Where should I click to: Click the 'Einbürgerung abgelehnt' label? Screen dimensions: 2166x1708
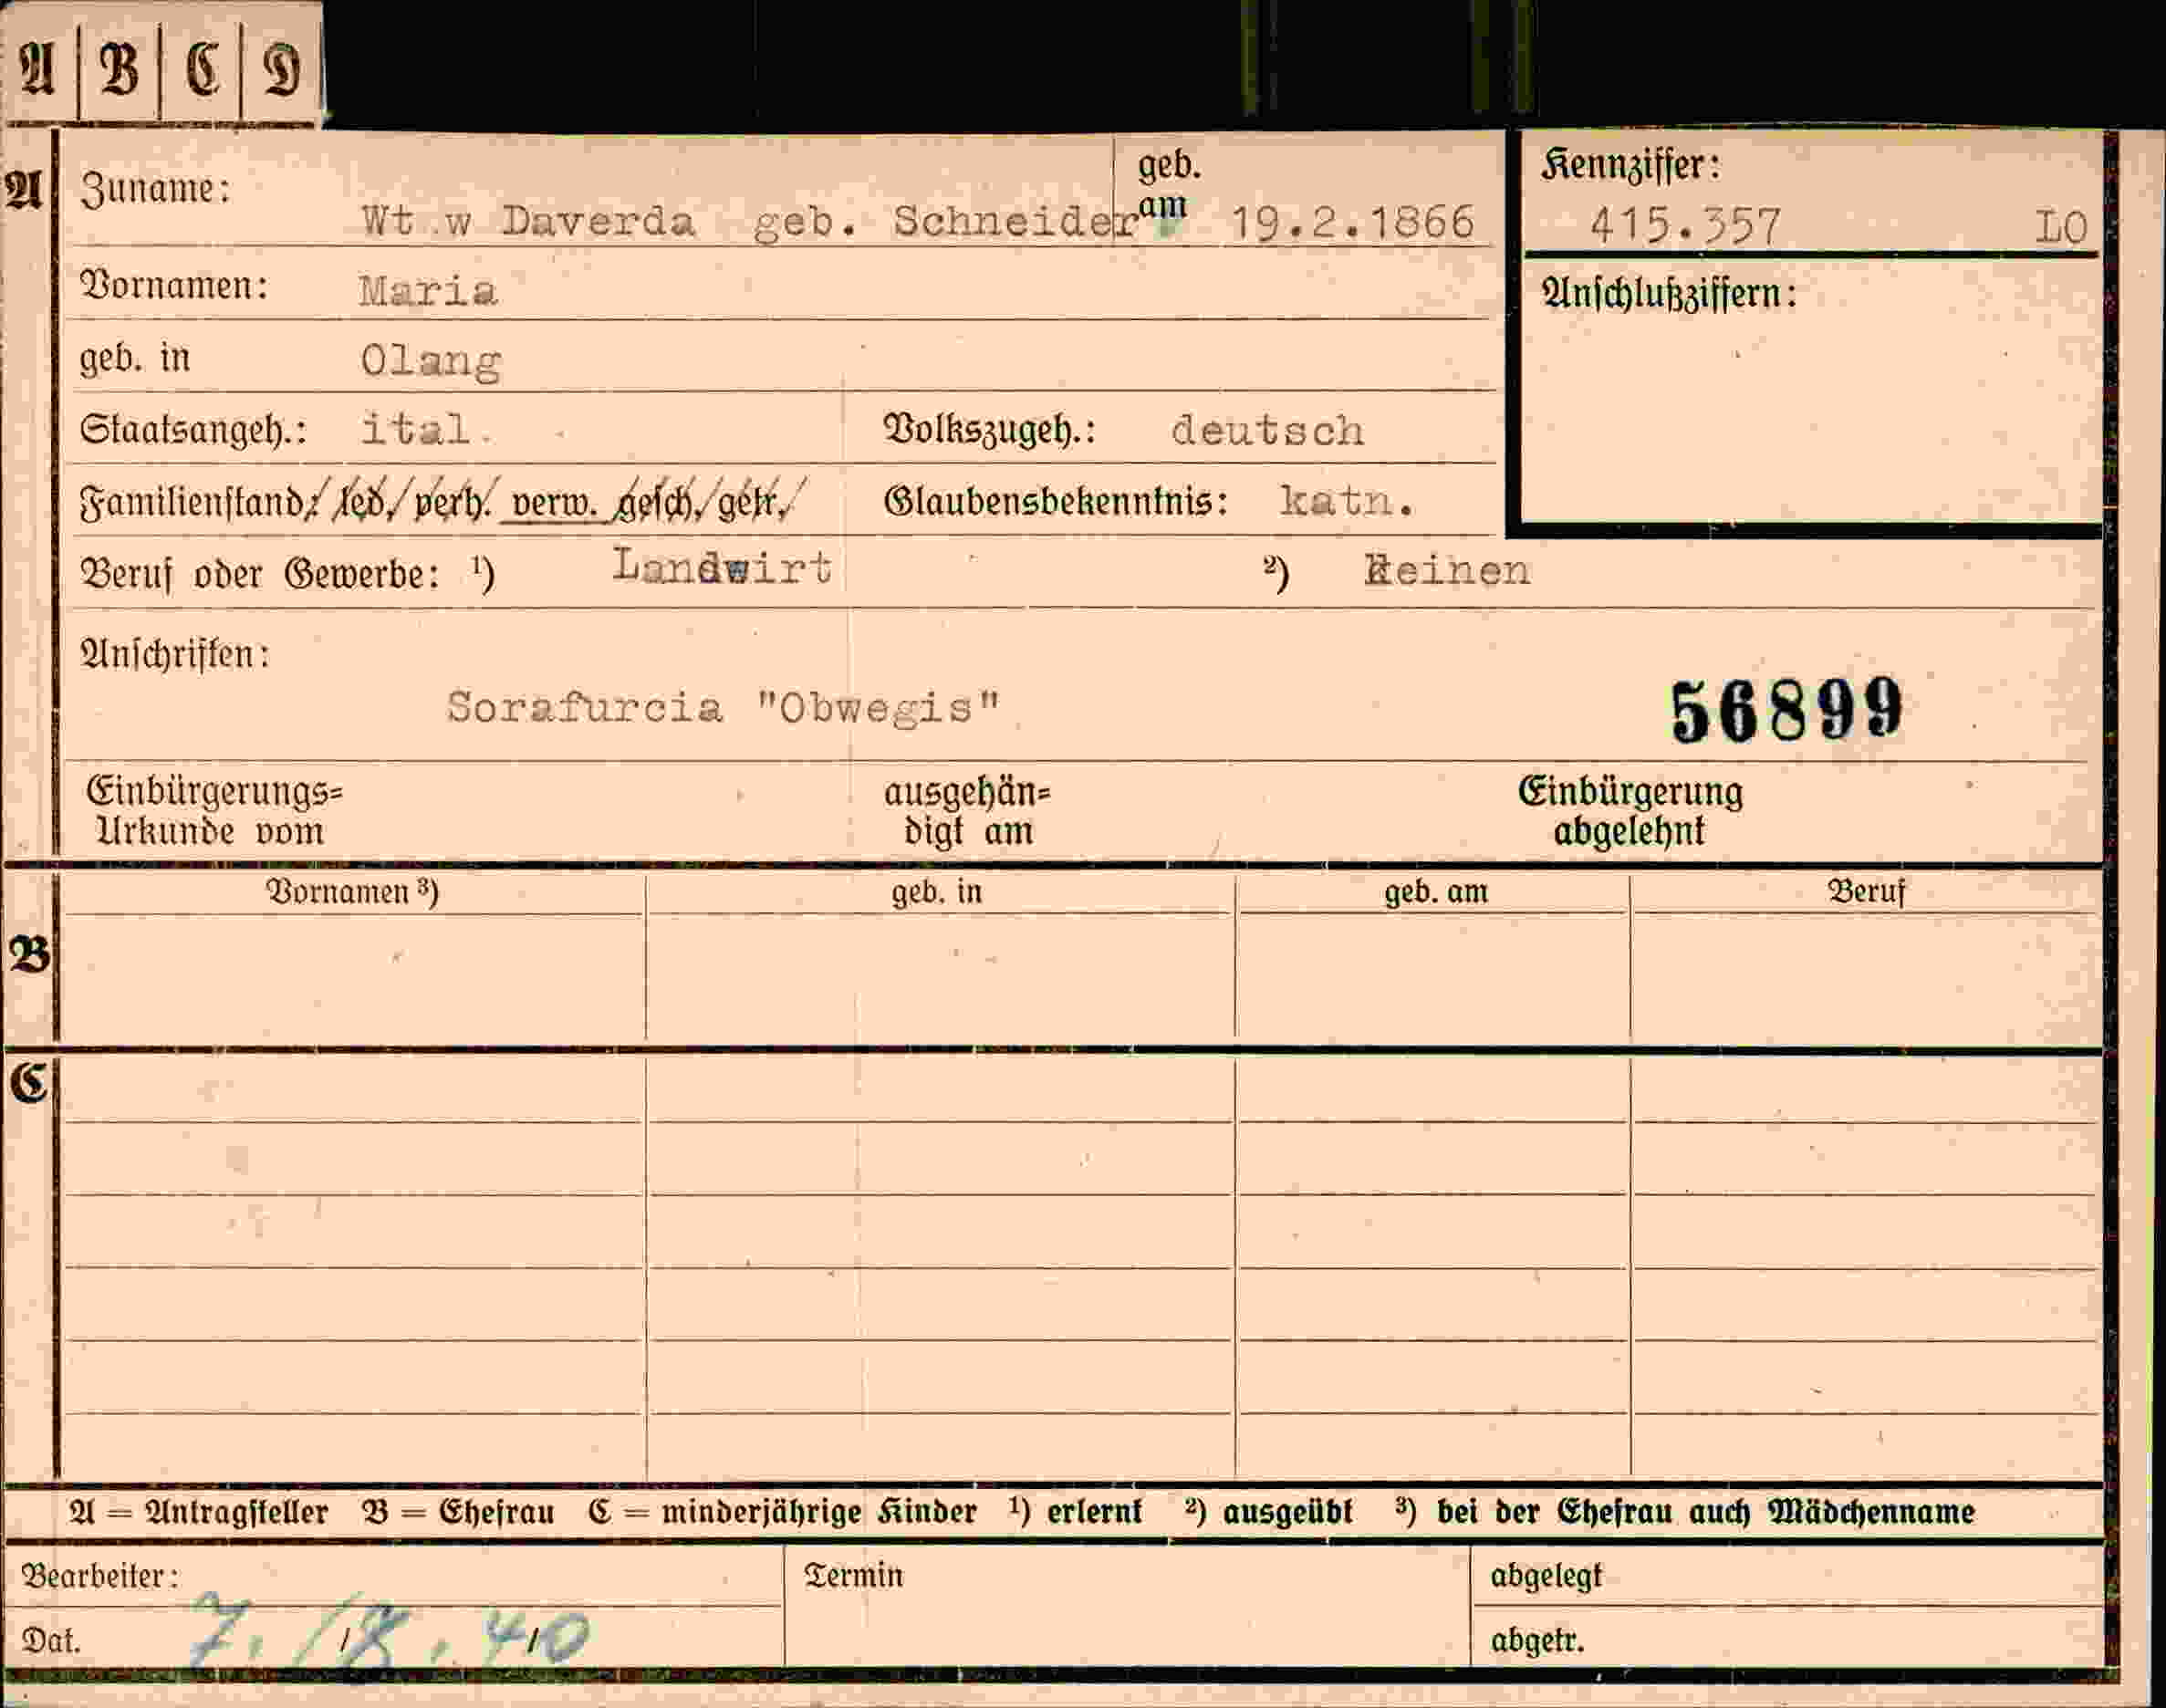coord(1630,811)
